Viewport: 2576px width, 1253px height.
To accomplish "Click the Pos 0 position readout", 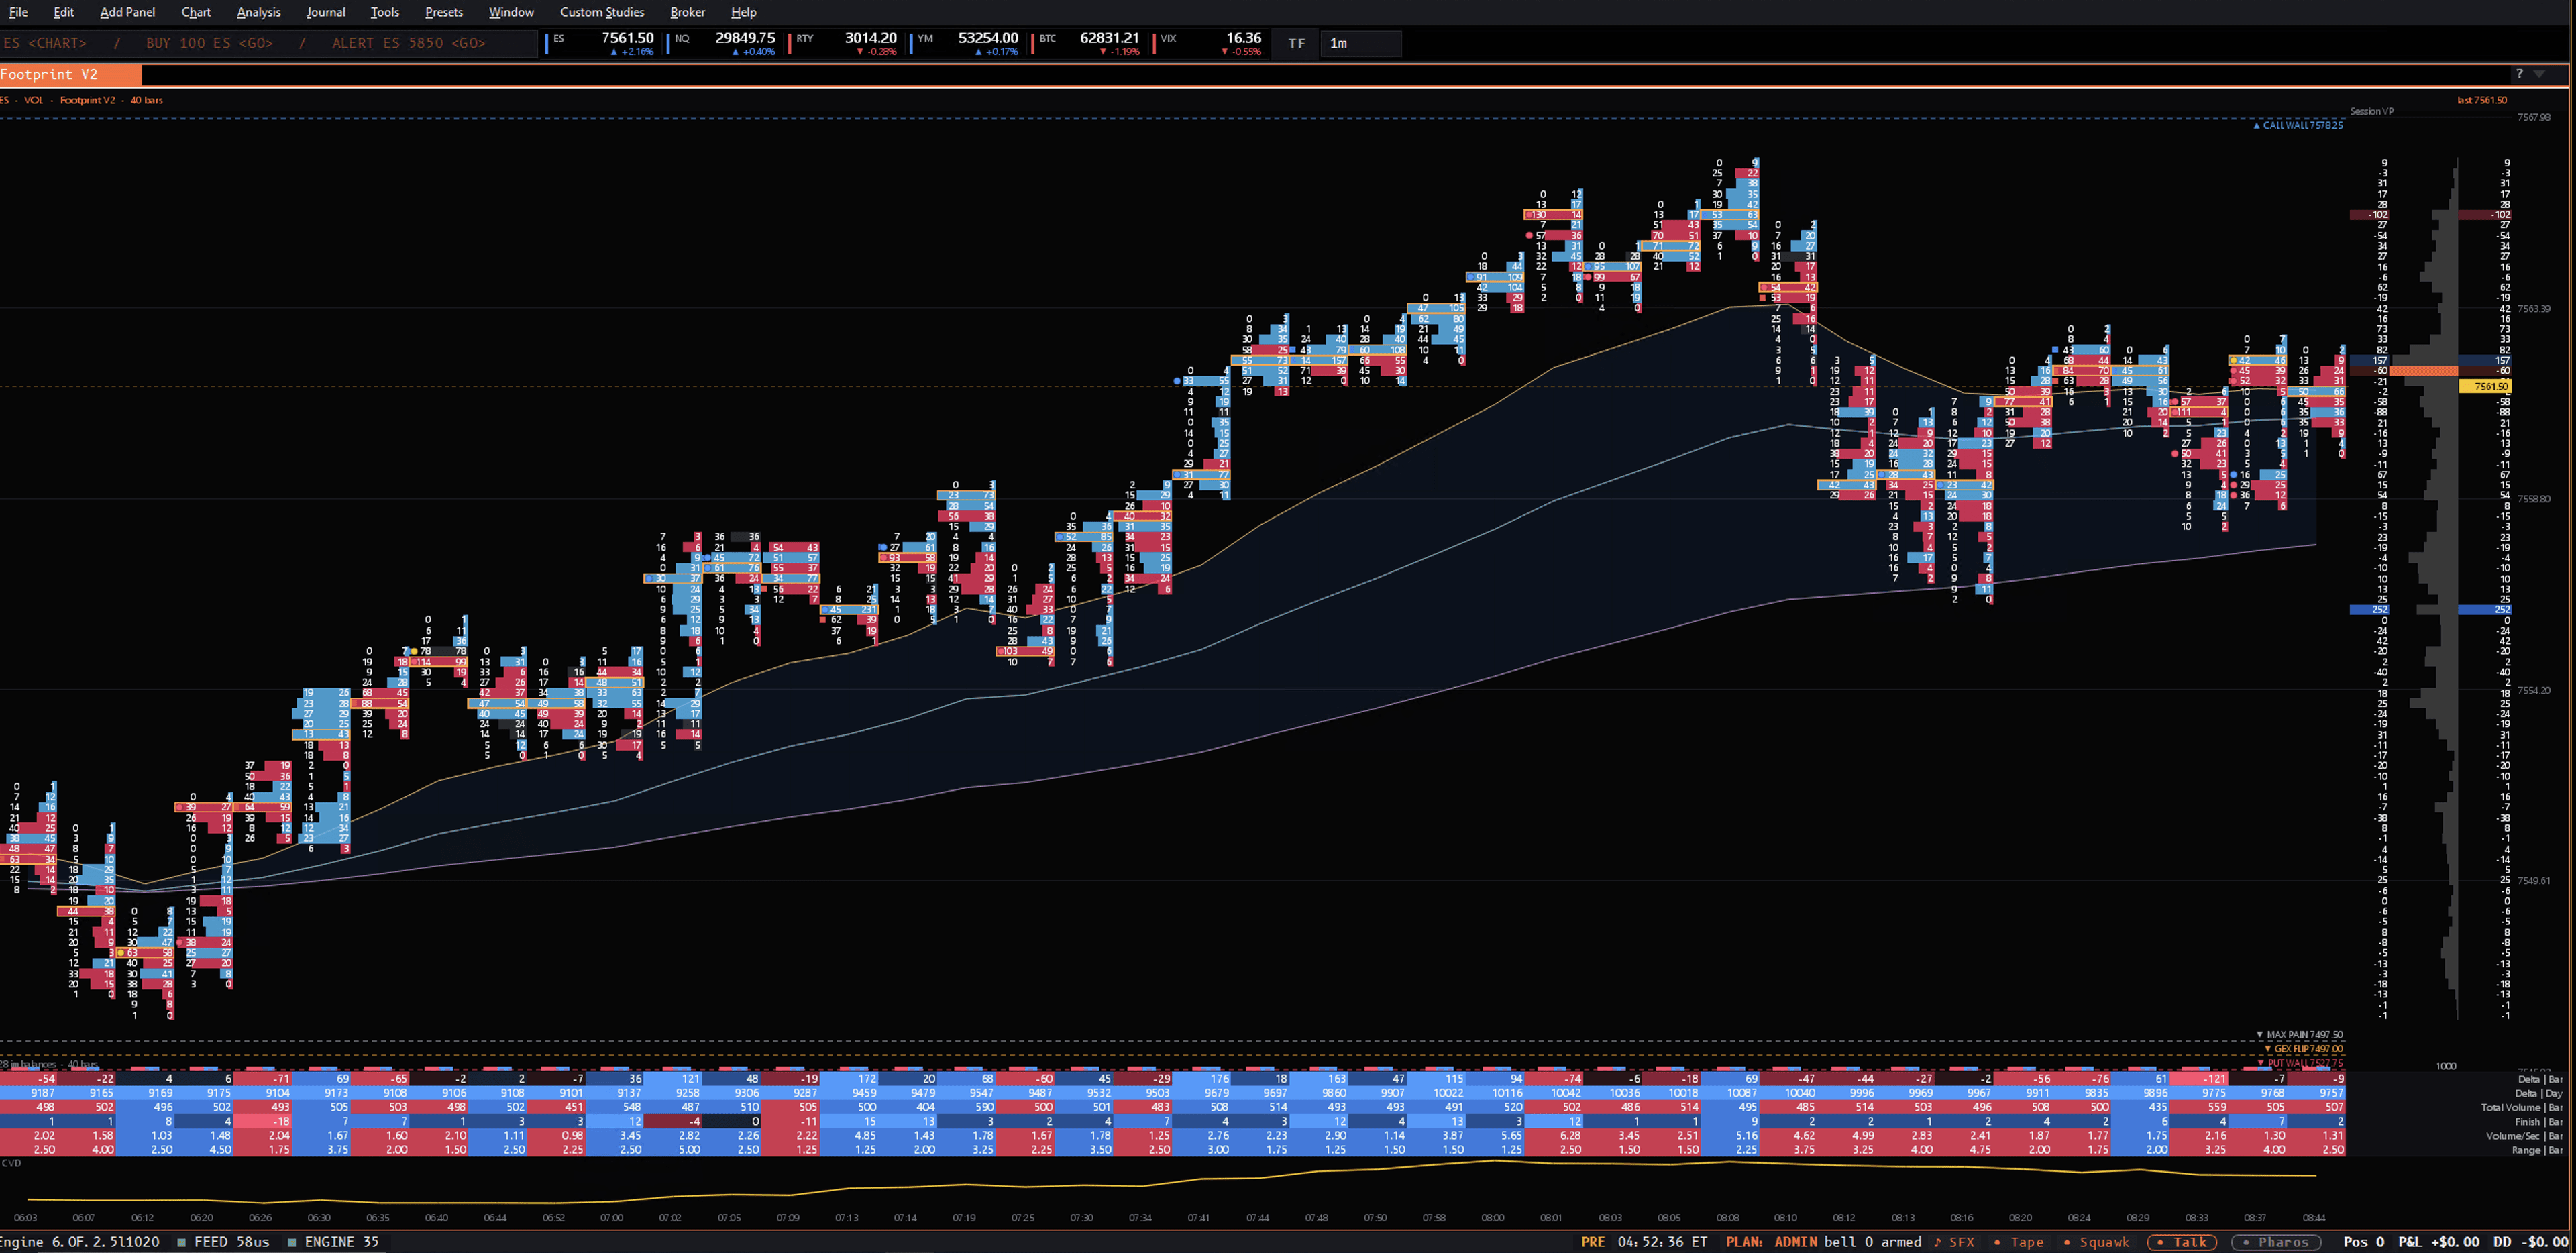I will point(2364,1242).
